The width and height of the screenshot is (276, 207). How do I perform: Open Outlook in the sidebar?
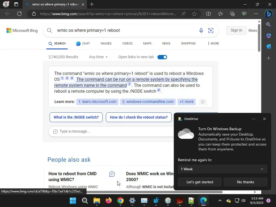[x=268, y=46]
